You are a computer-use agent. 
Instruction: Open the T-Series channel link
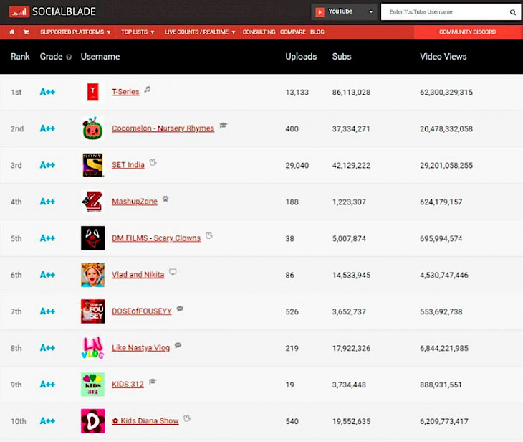pos(125,92)
